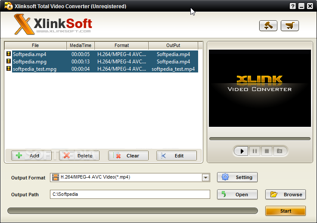Edit the selected video
The image size is (317, 223).
(177, 156)
